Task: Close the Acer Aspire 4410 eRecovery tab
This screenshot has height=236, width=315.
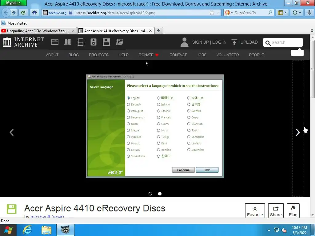Action: tap(150, 31)
